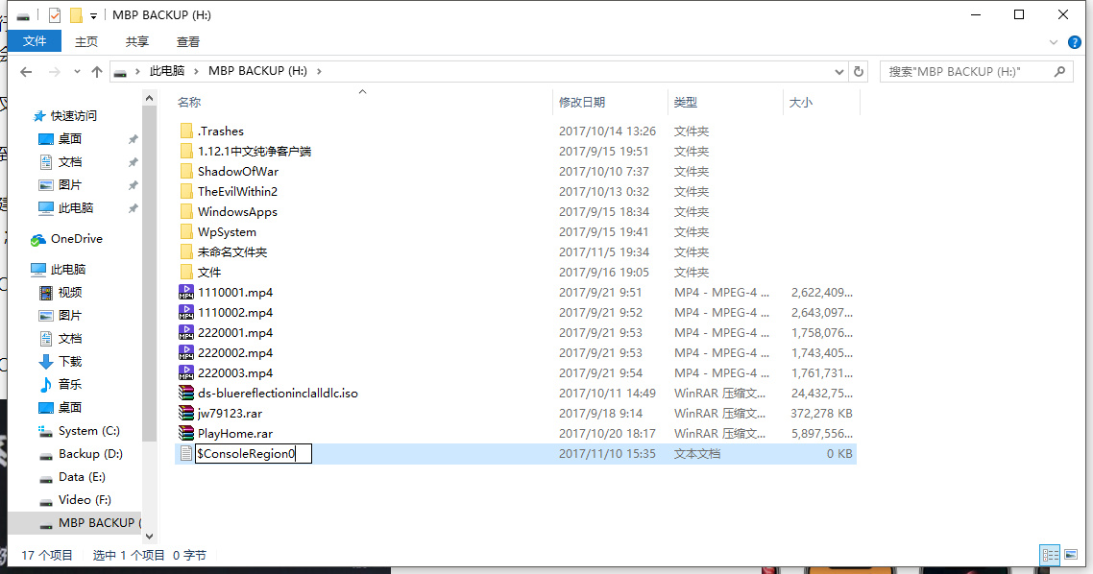Refresh the current folder
Viewport: 1093px width, 574px height.
859,71
